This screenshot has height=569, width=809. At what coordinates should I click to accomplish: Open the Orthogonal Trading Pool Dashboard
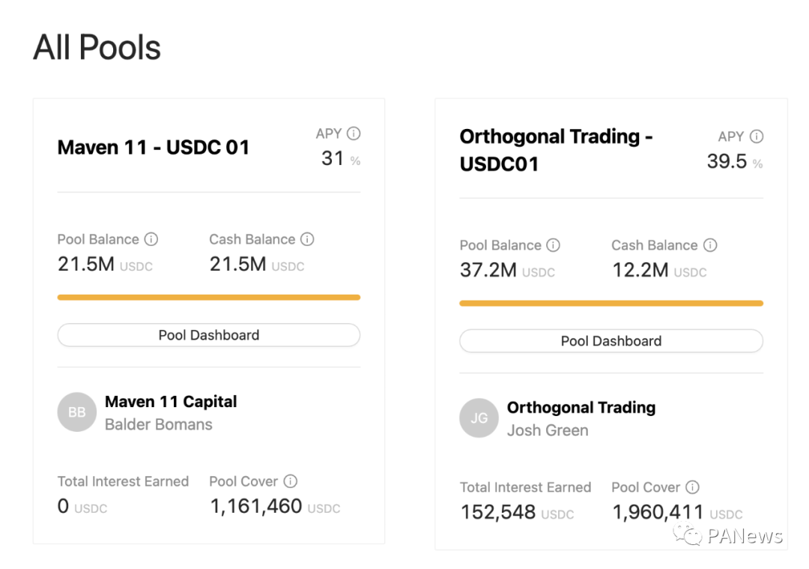(610, 341)
